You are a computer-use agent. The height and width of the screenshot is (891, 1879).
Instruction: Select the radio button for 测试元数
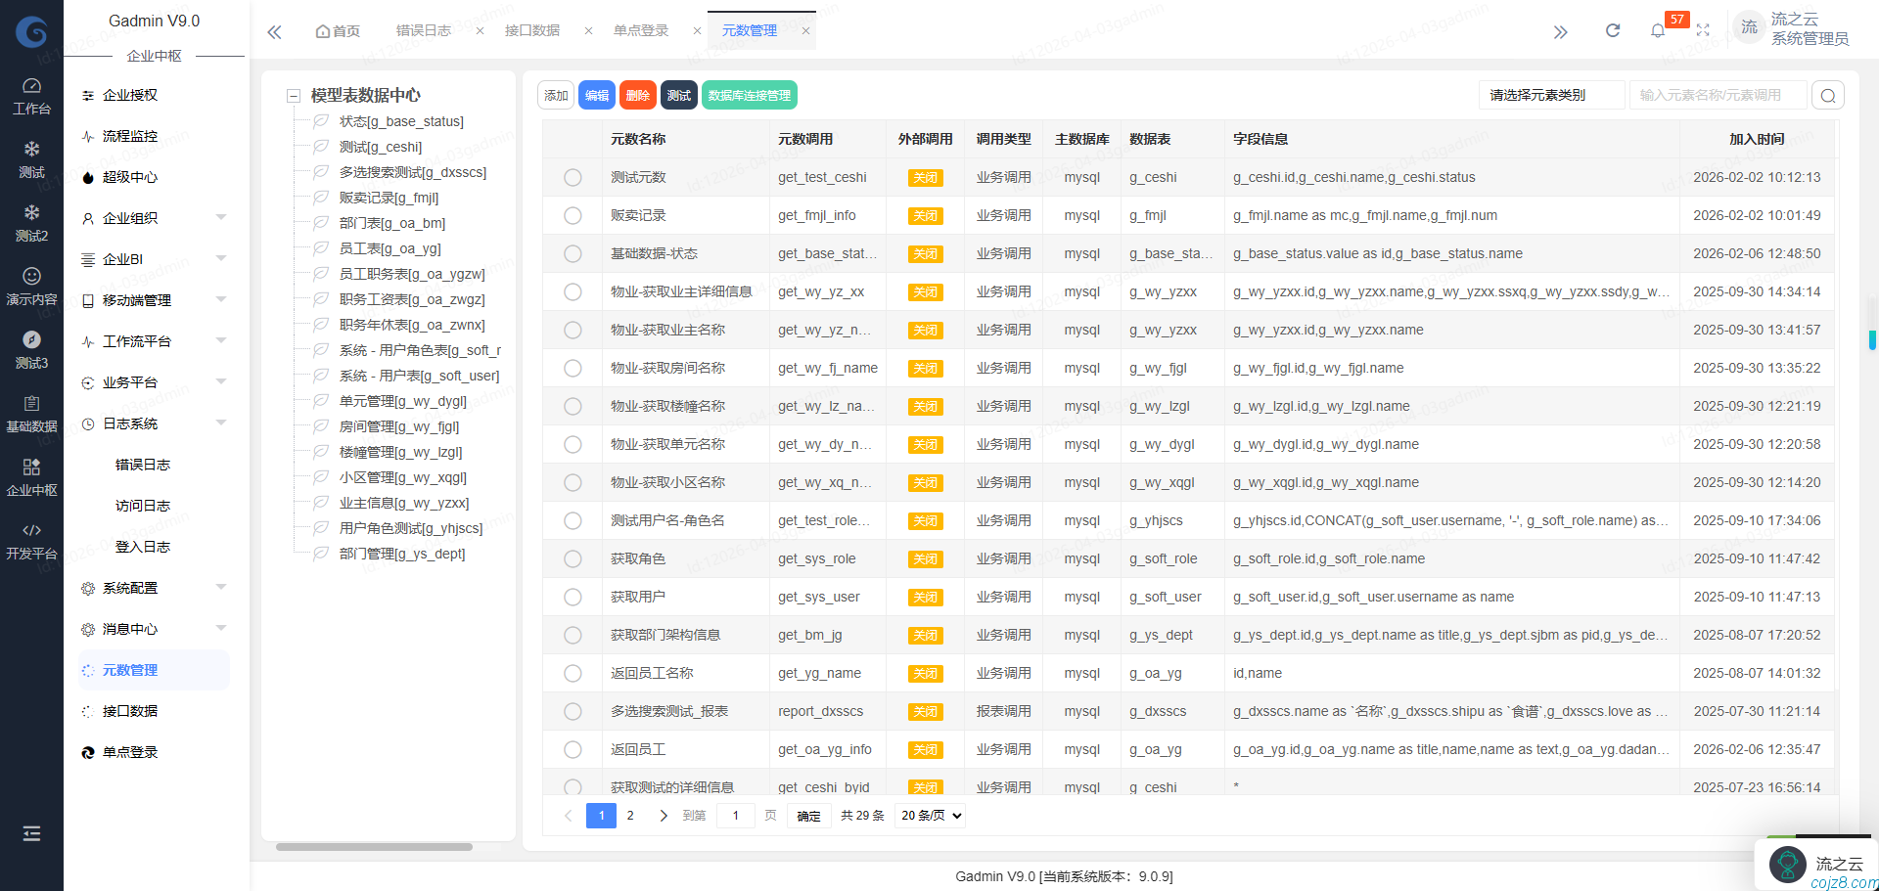pos(573,178)
